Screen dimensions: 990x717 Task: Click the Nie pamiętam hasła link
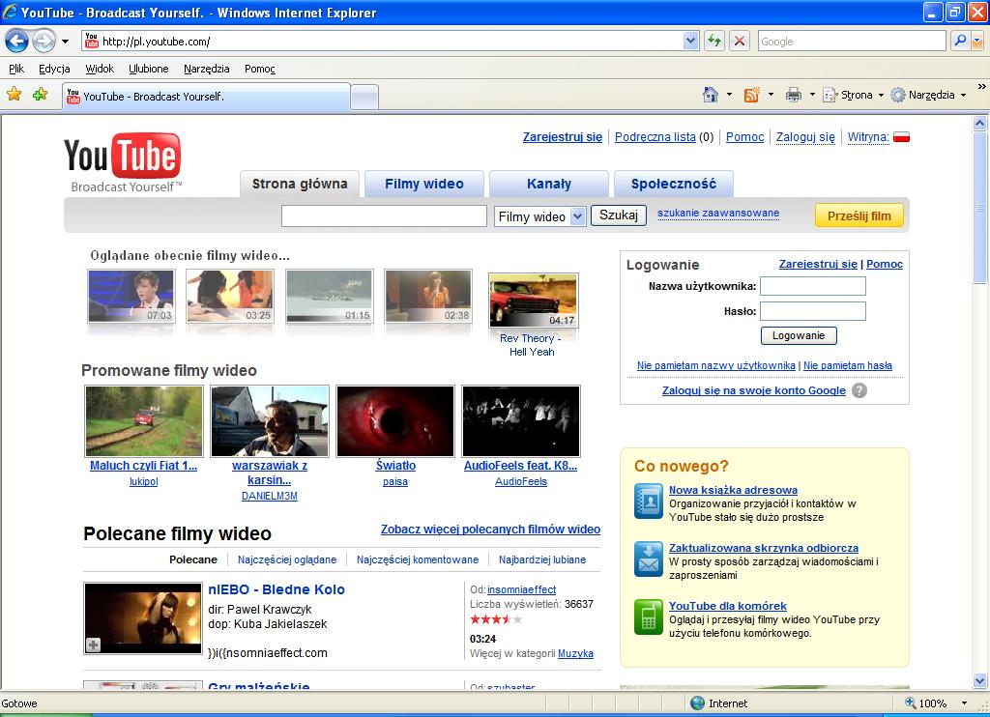[x=847, y=365]
